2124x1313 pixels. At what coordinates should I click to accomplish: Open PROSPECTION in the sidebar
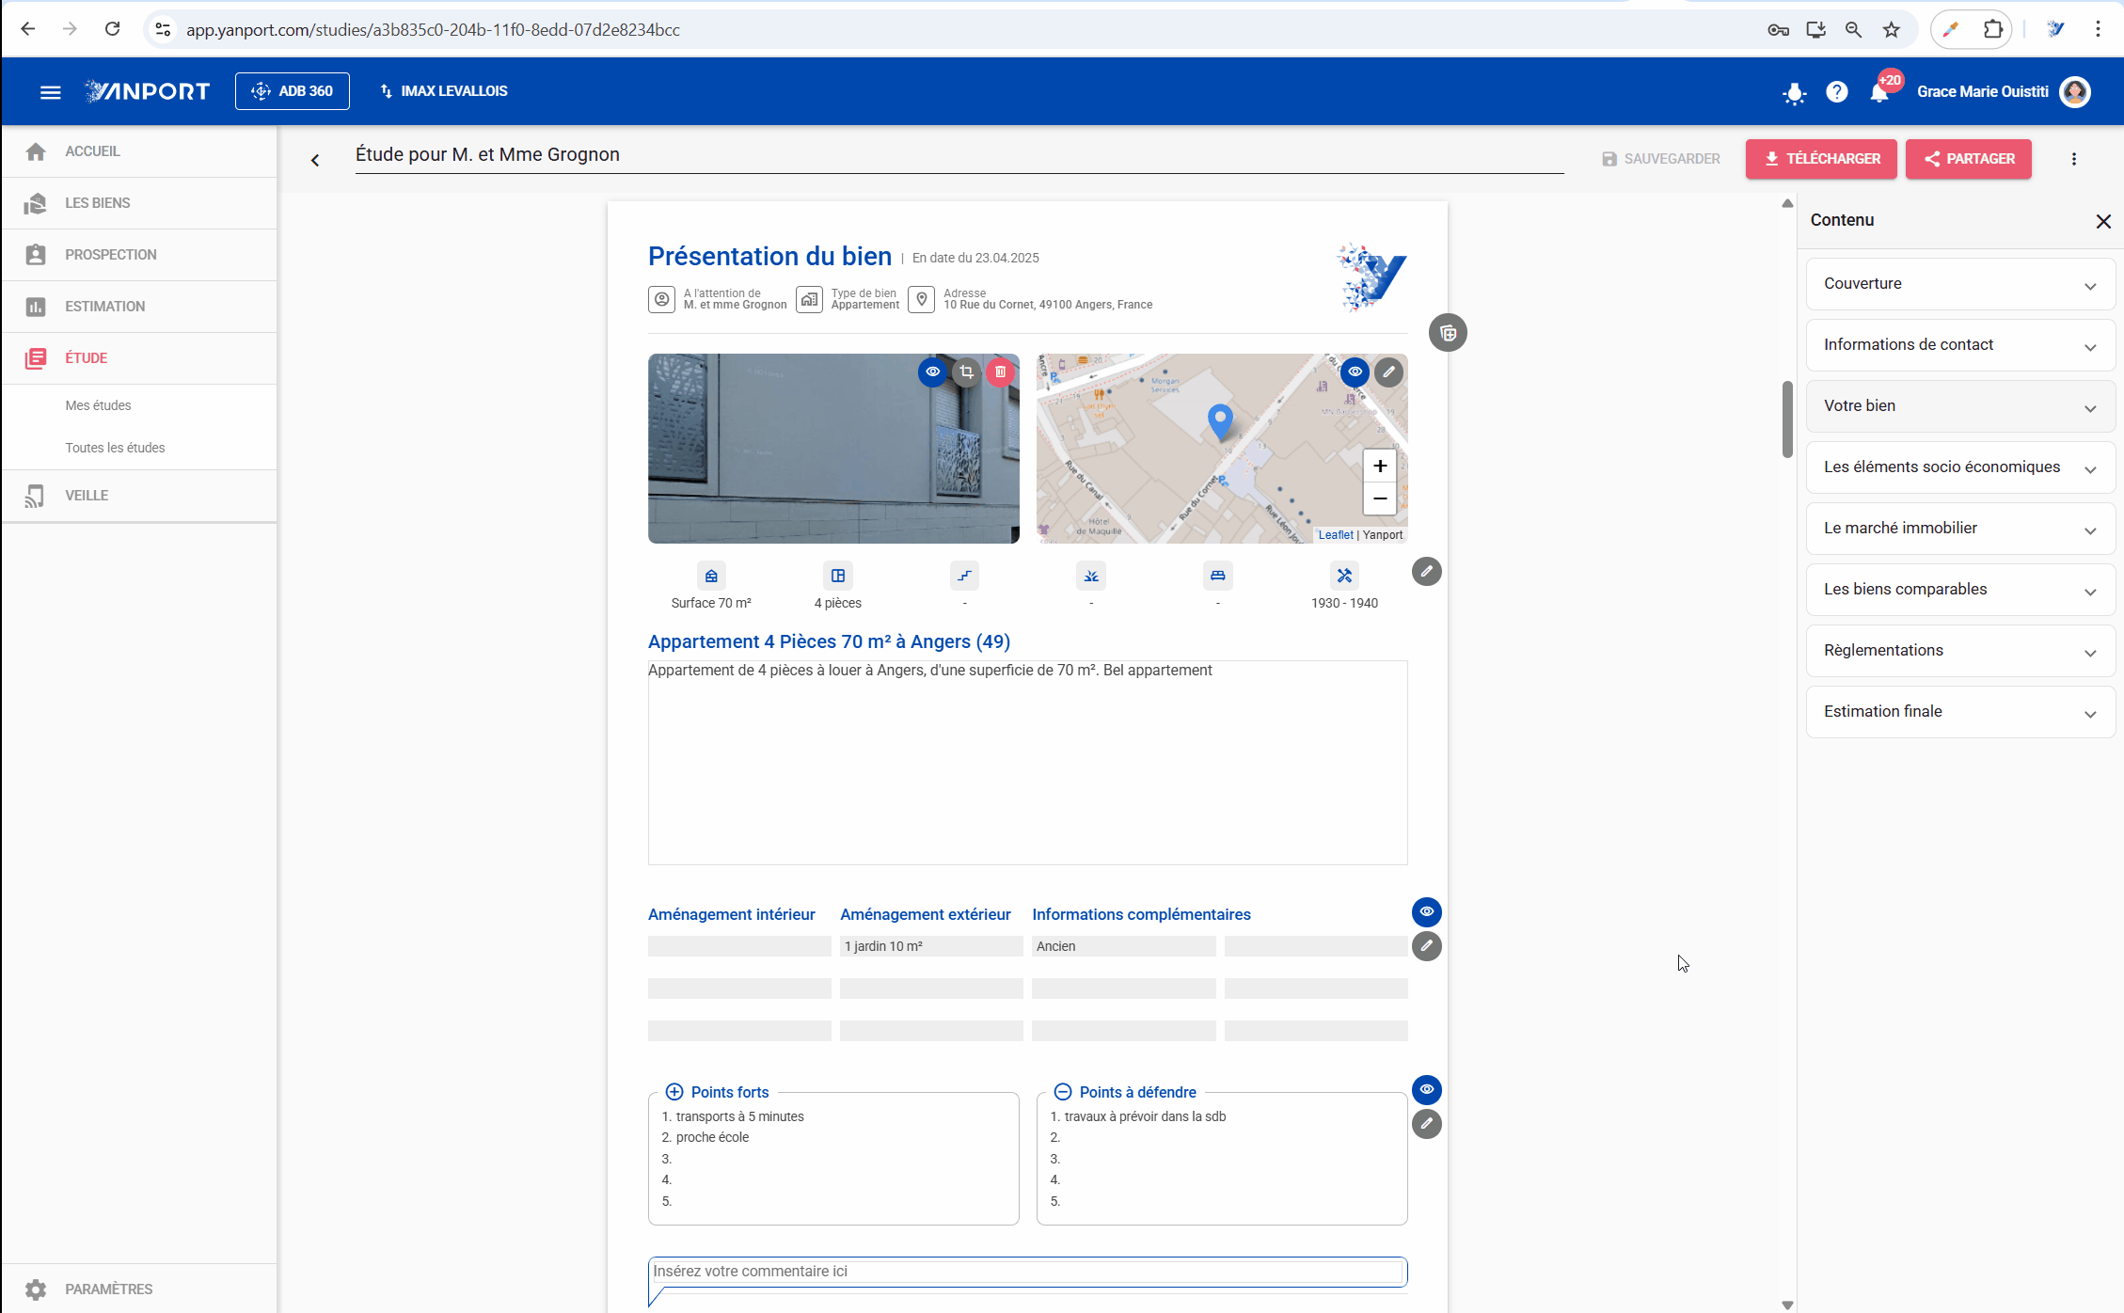(x=139, y=255)
